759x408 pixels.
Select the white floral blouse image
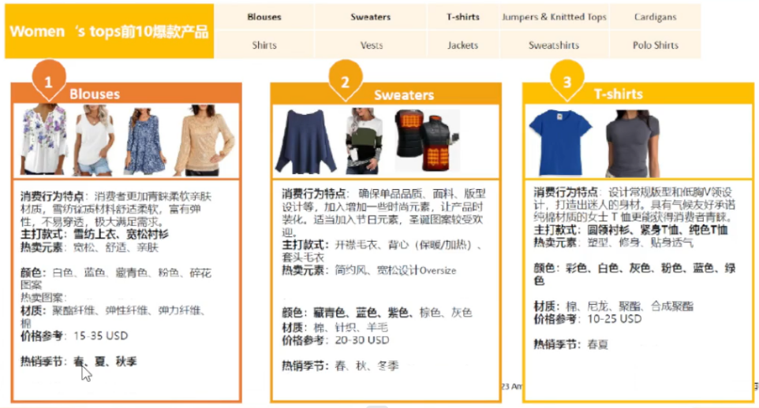tap(44, 139)
